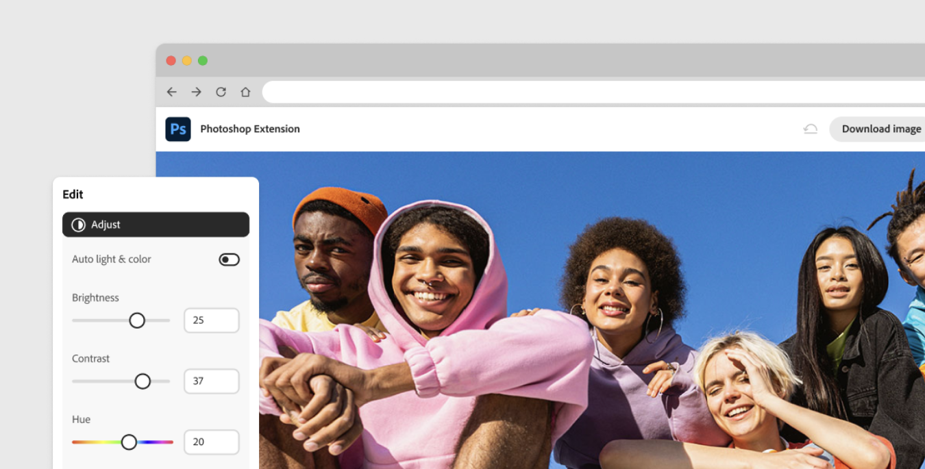Click the Photoshop Extension title text

tap(250, 129)
